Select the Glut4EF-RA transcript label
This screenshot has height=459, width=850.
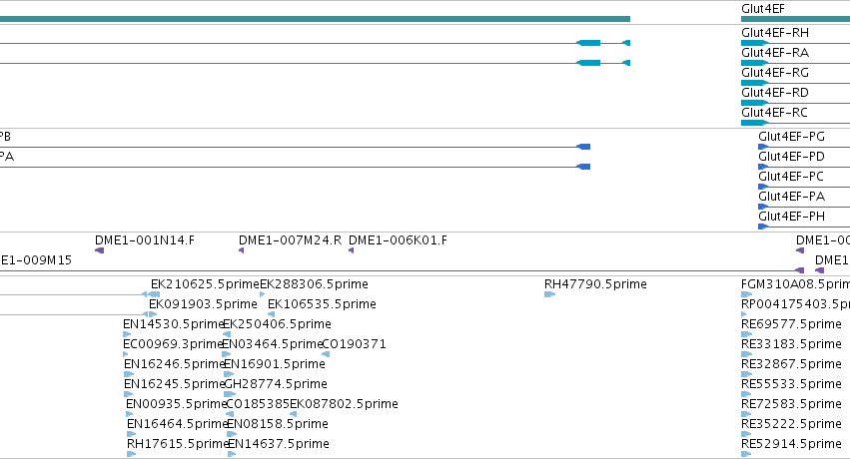tap(775, 53)
